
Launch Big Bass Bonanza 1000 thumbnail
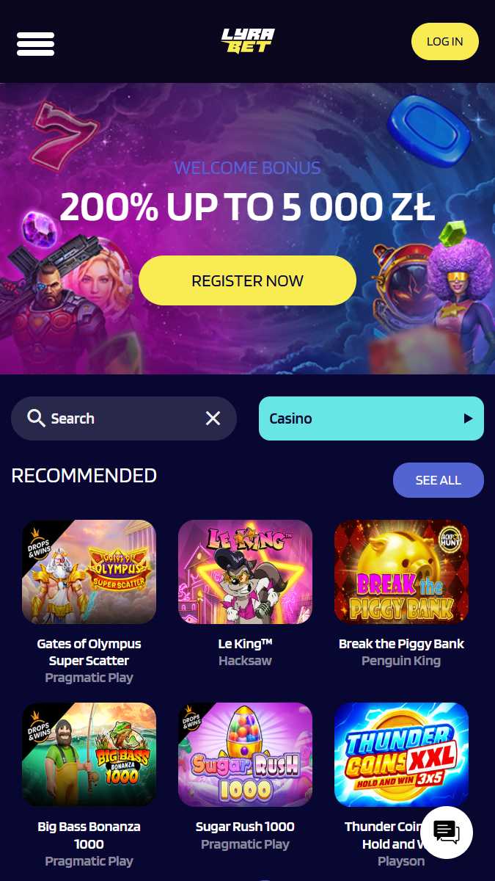(89, 755)
